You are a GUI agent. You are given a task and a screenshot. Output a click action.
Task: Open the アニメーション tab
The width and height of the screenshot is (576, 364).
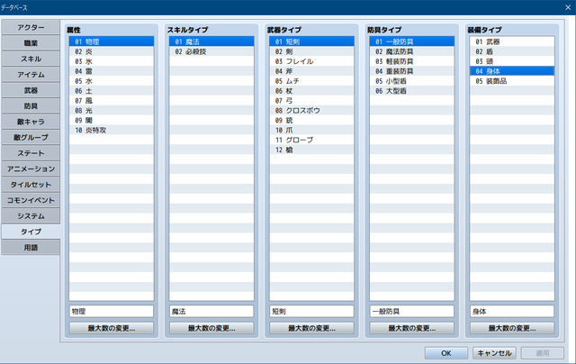click(31, 169)
